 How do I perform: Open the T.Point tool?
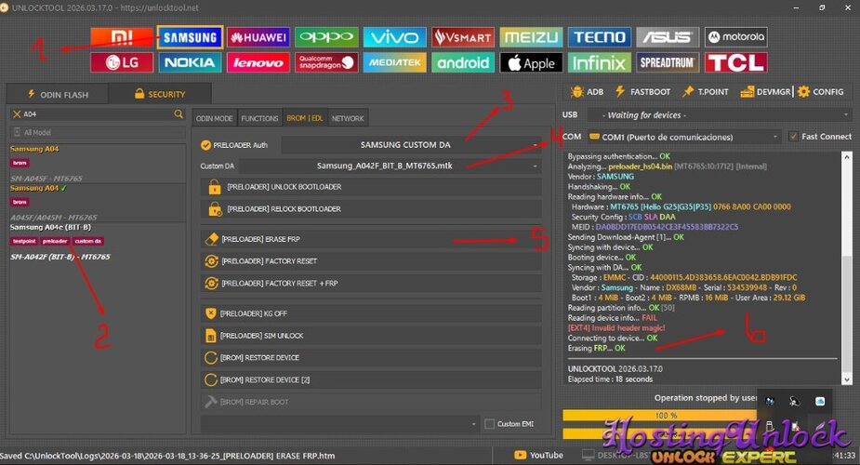tap(706, 92)
